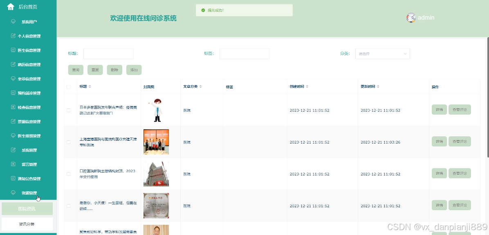Open 医生排班管理 menu
Screen dimensions: 489x235
[x=28, y=136]
